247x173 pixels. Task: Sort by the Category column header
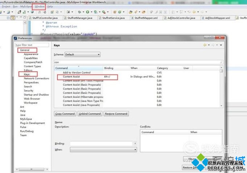169,68
